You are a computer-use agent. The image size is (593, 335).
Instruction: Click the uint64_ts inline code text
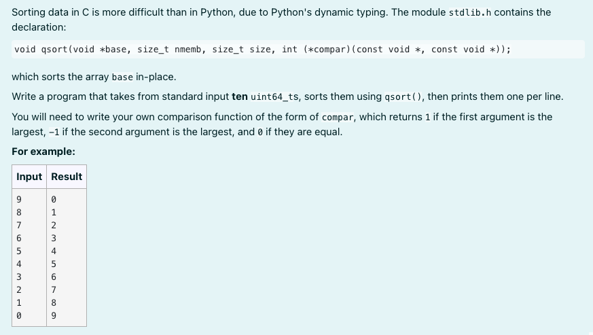[276, 96]
